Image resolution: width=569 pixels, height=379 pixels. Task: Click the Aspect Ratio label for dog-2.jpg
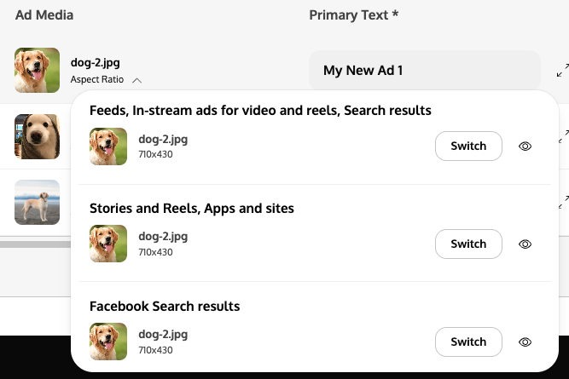coord(97,79)
